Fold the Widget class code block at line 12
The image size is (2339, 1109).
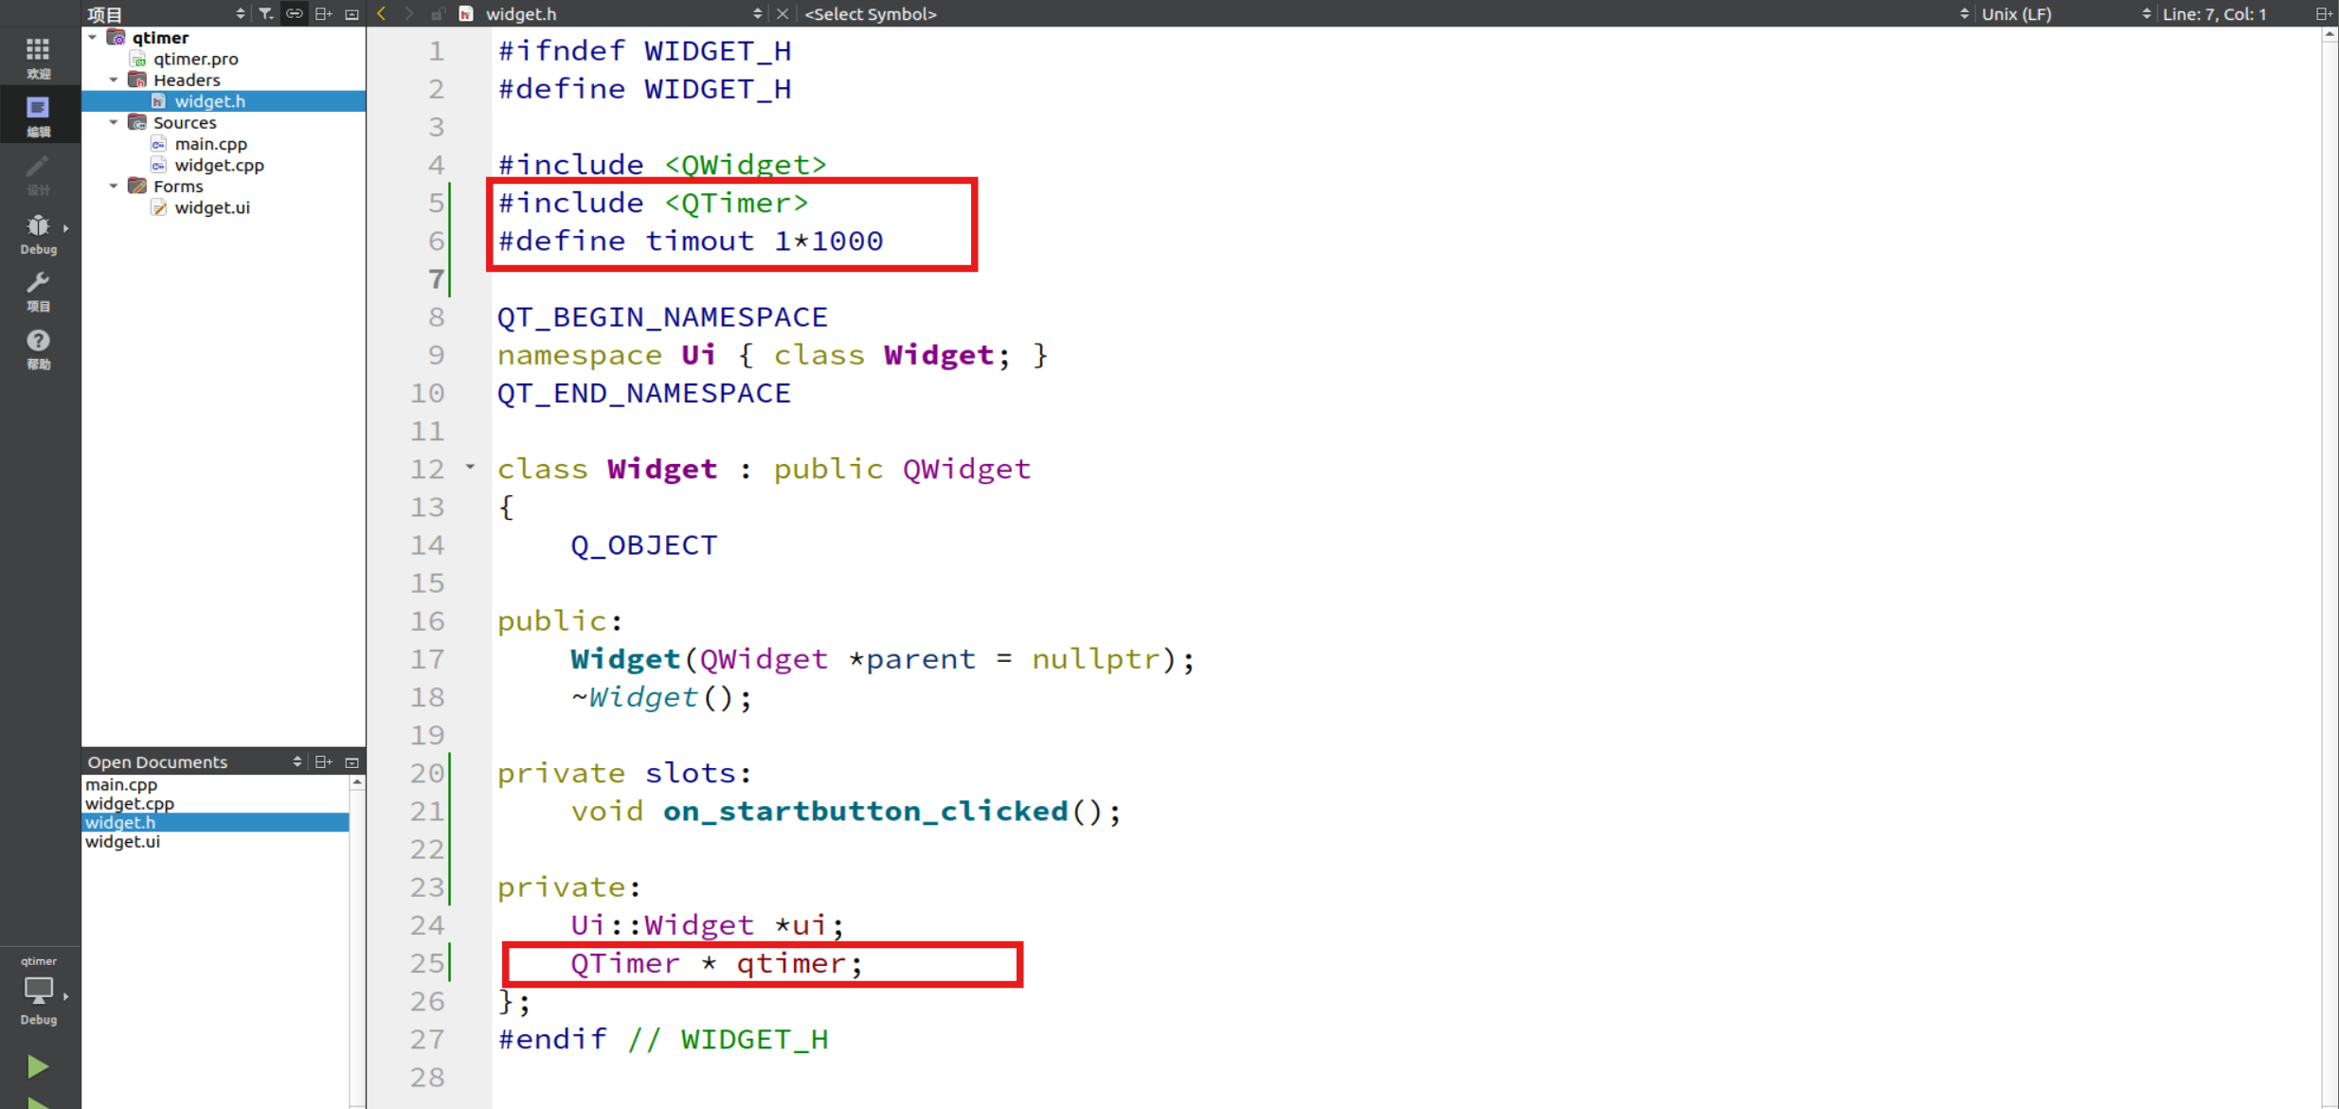[470, 467]
